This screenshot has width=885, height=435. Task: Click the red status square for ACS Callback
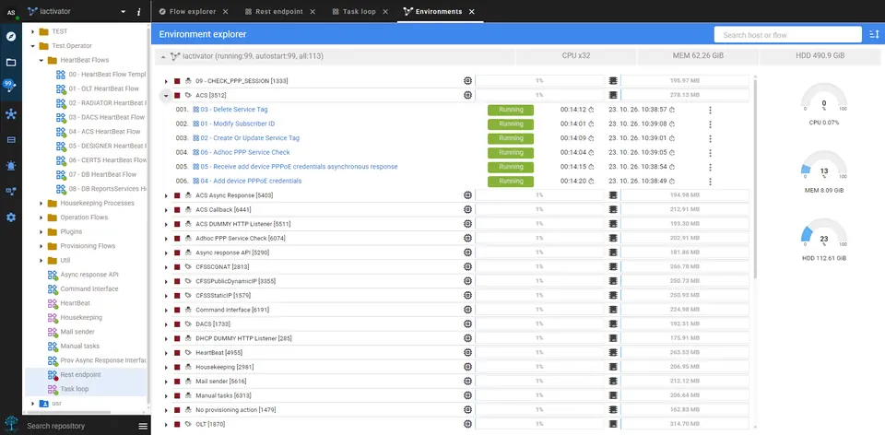(177, 210)
